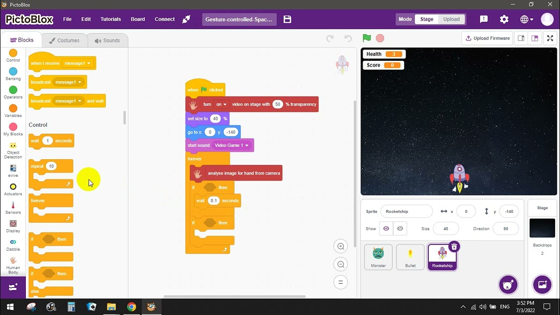The height and width of the screenshot is (315, 560).
Task: Open the Sensing block category
Action: (13, 74)
